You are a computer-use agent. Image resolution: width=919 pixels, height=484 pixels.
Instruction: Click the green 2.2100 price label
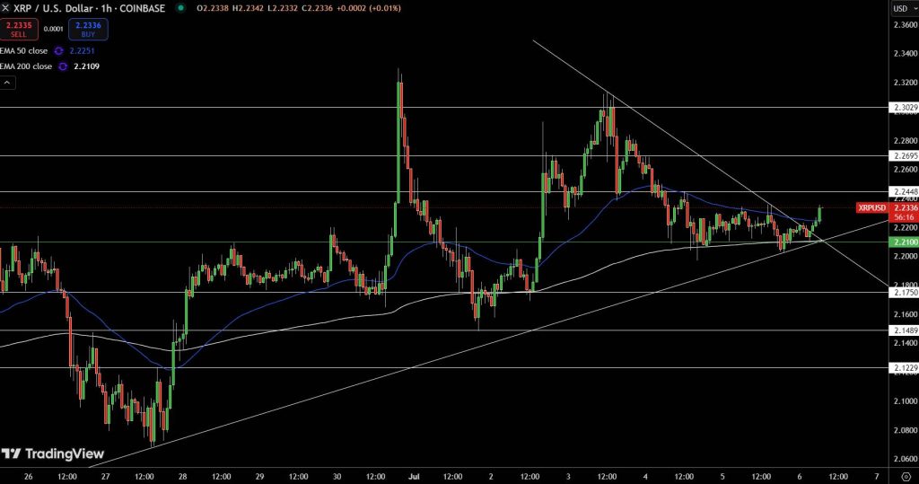905,242
